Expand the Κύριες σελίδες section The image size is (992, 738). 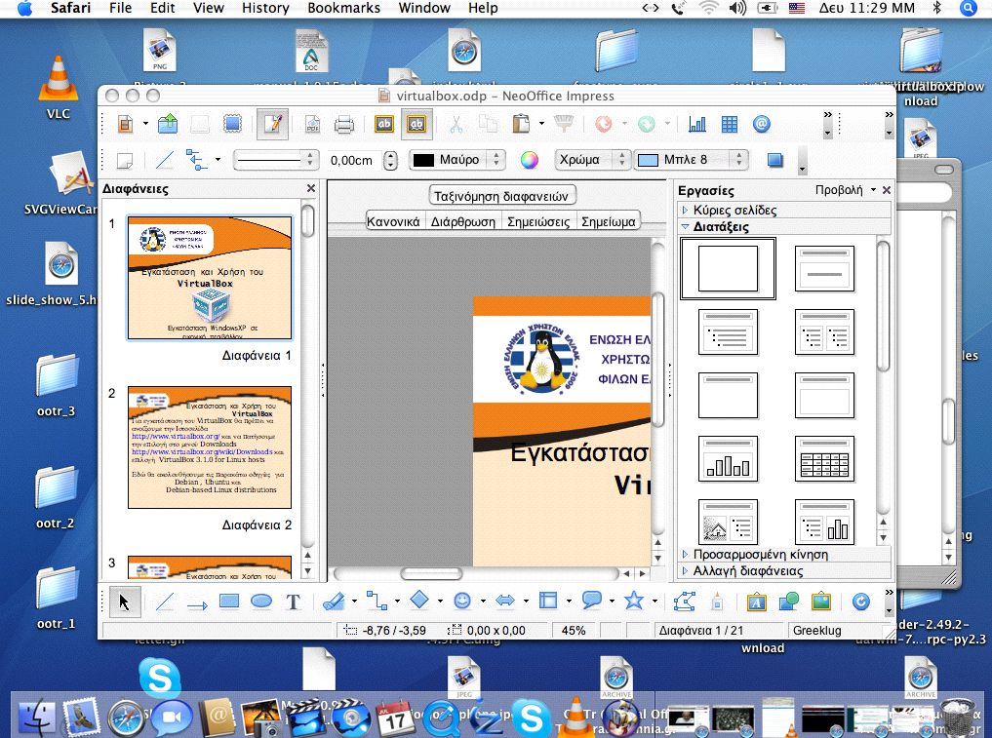click(785, 210)
